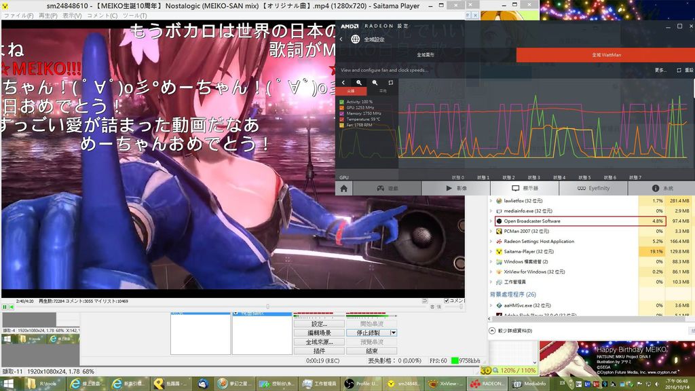The width and height of the screenshot is (695, 391).
Task: Click the Task Manager horizontal scrollbar
Action: pyautogui.click(x=590, y=319)
